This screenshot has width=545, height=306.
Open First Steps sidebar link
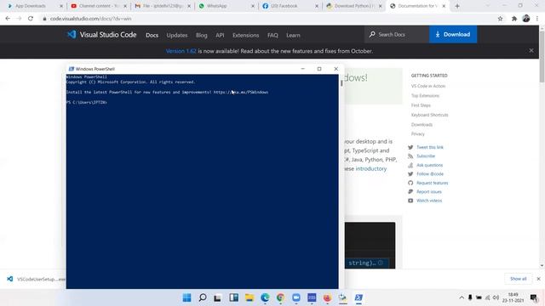click(x=421, y=105)
